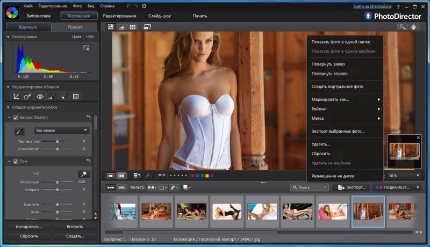Toggle histogram clipping indicator icon
This screenshot has height=247, width=430.
[x=86, y=48]
